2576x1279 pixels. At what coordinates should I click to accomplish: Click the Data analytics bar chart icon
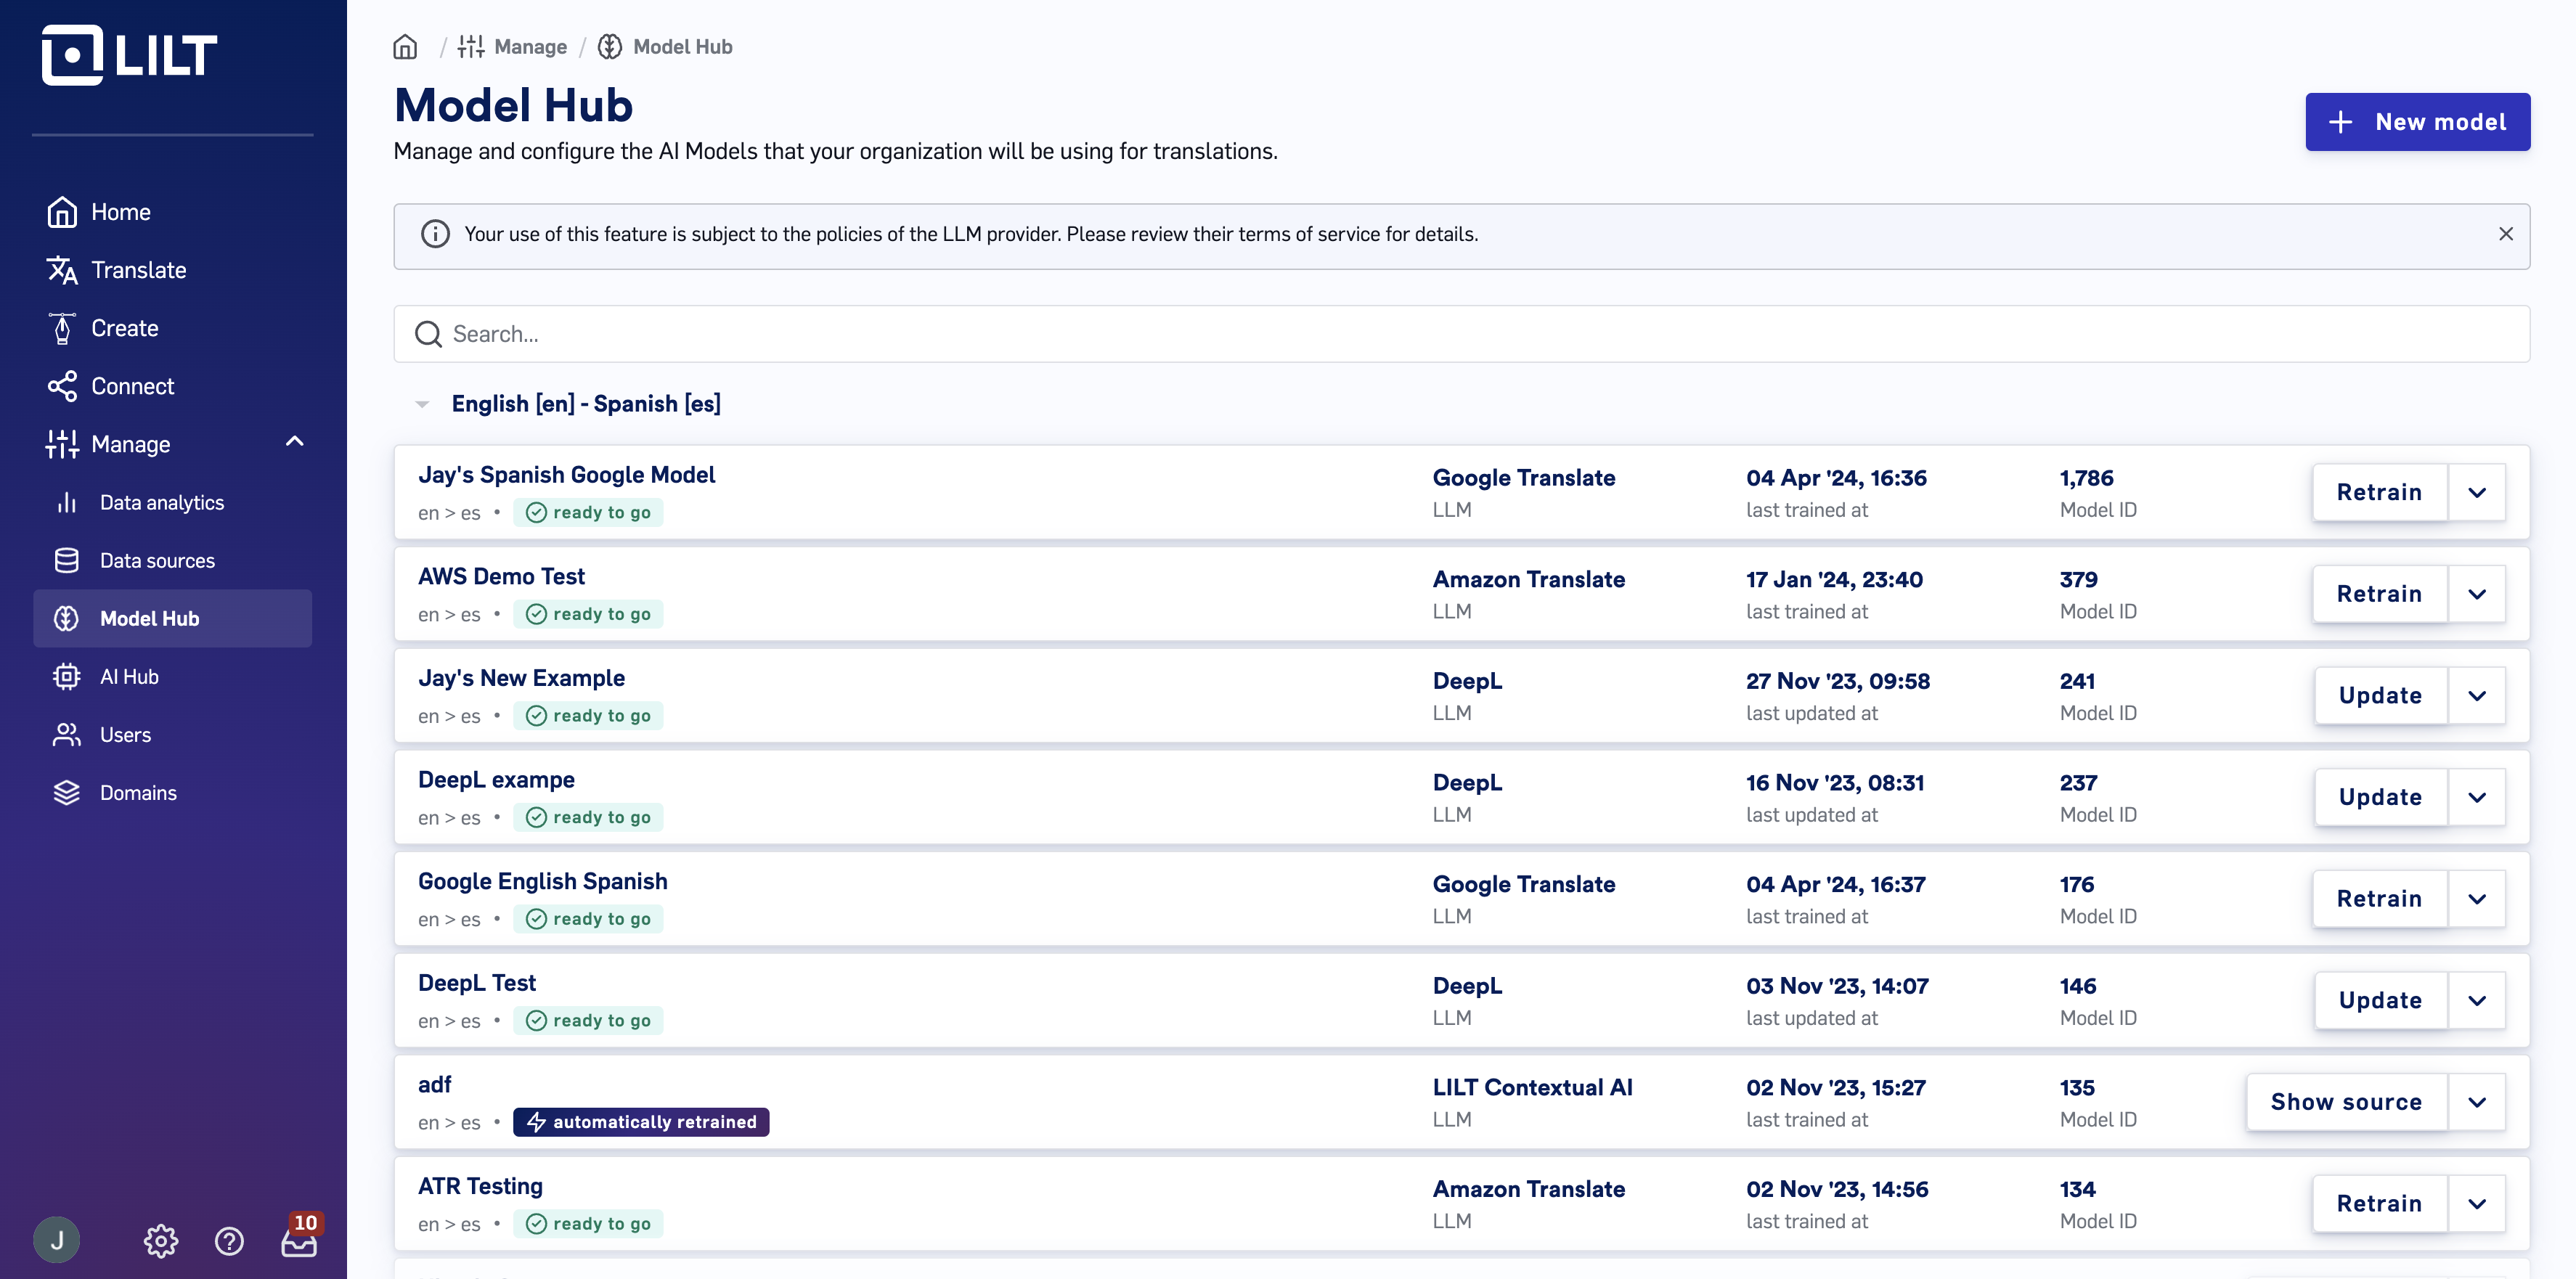pyautogui.click(x=67, y=503)
